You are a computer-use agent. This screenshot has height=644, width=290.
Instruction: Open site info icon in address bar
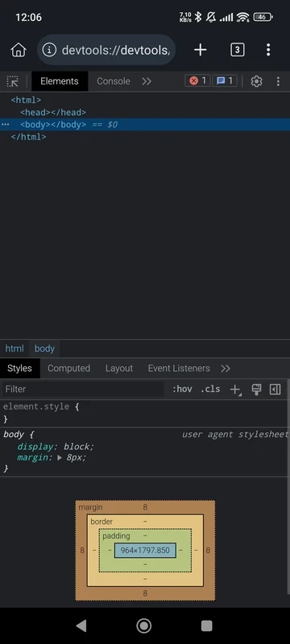point(49,50)
